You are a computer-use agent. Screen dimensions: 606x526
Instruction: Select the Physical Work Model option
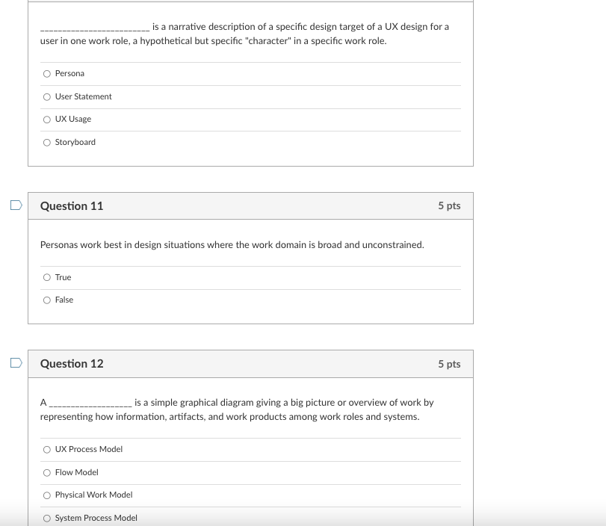(x=46, y=495)
